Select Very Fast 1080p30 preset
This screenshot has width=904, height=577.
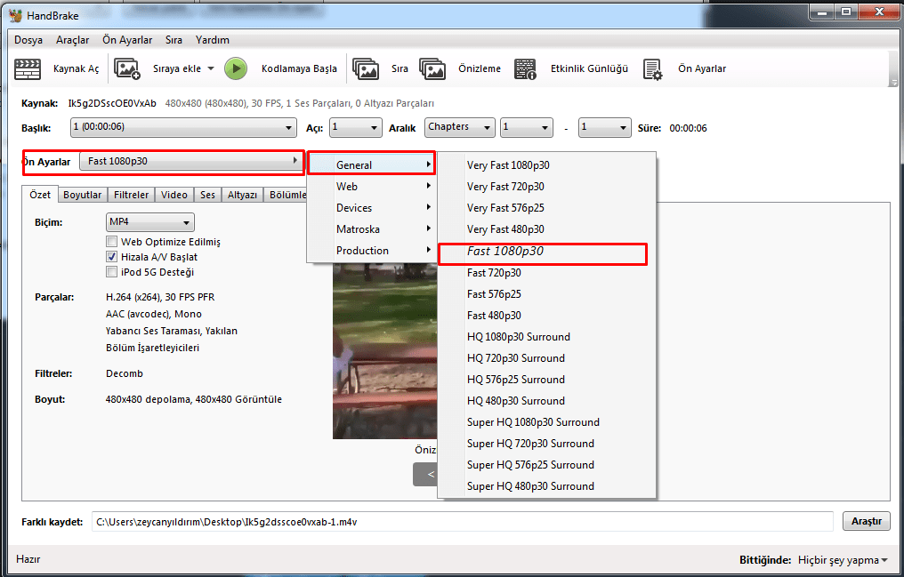(546, 164)
